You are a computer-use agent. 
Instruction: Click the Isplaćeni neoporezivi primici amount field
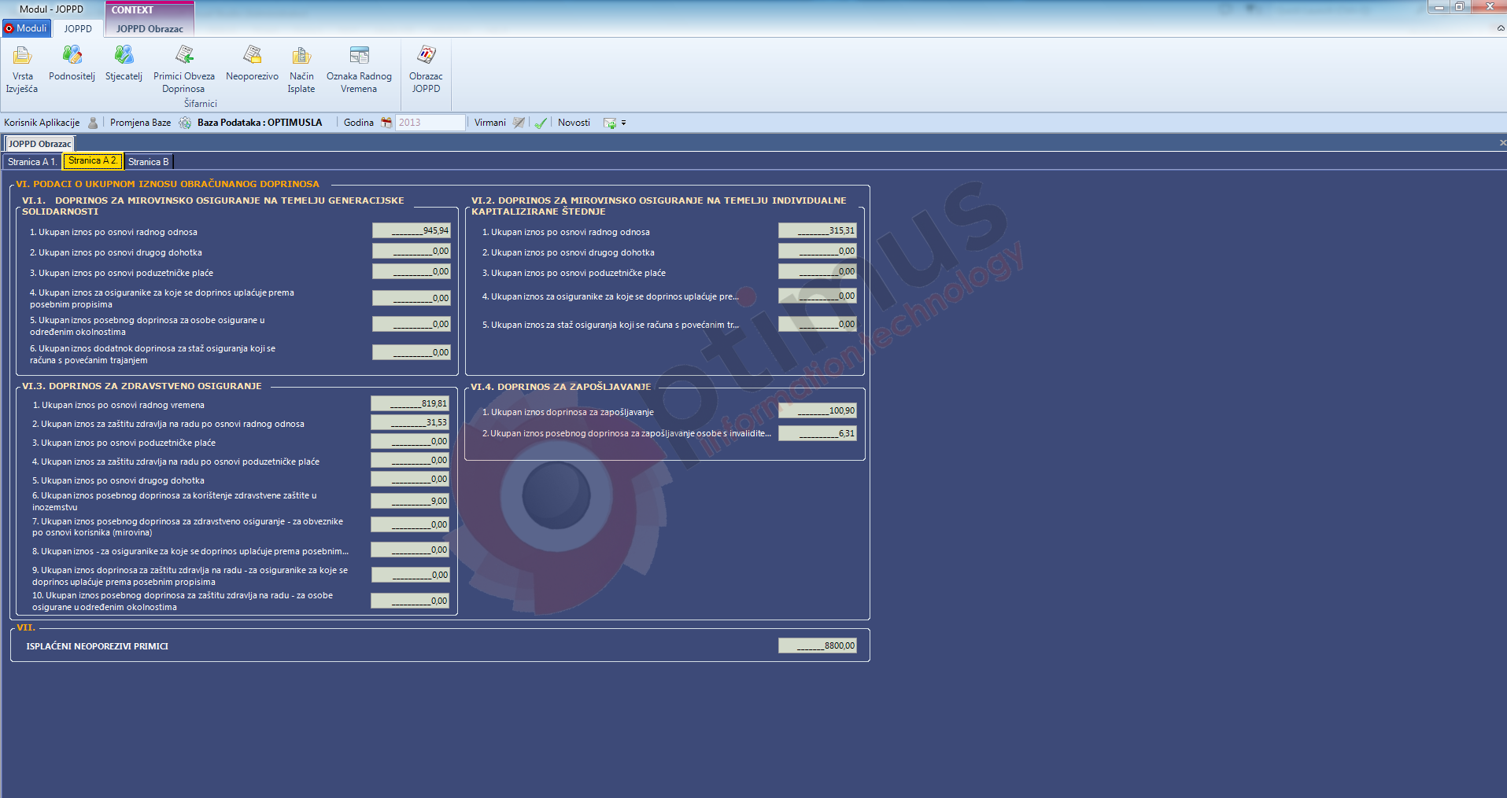(817, 645)
